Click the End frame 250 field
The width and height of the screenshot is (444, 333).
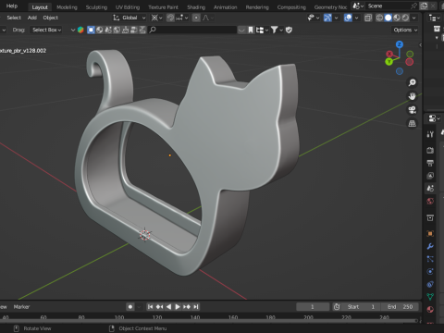[400, 307]
